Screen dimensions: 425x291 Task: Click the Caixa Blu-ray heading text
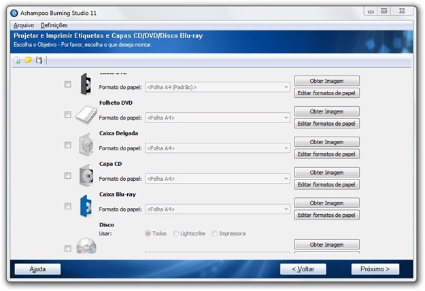(118, 194)
